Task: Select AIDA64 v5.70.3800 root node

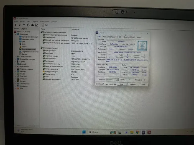Action: coord(22,32)
